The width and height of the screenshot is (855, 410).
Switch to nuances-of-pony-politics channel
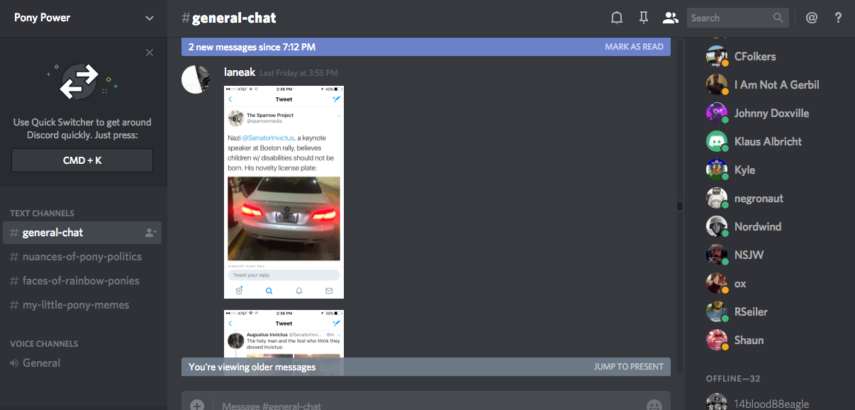pyautogui.click(x=82, y=257)
